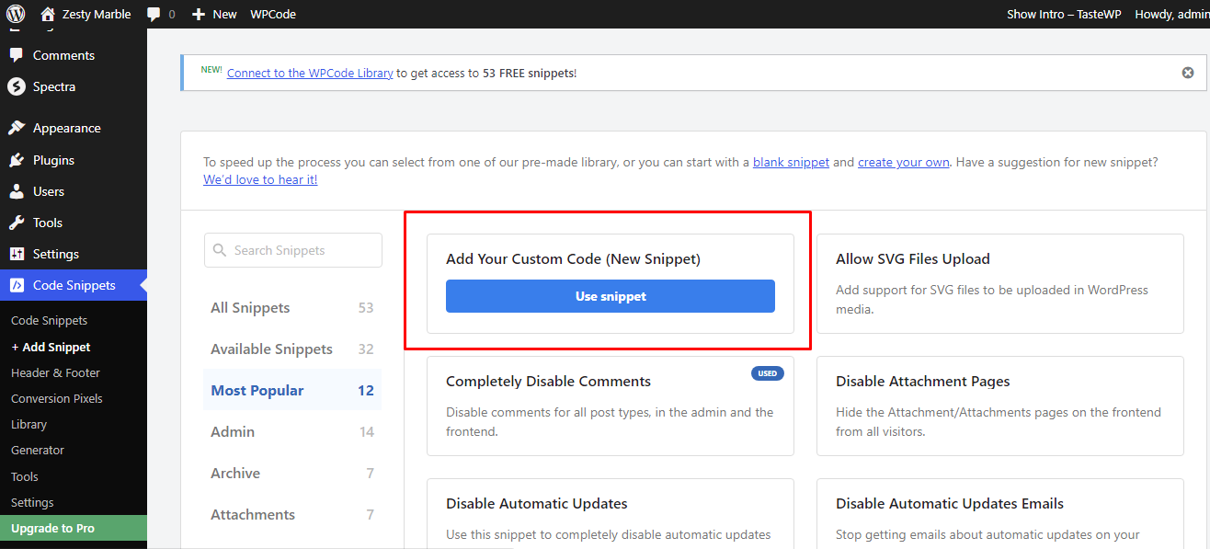Image resolution: width=1210 pixels, height=549 pixels.
Task: Click the WordPress logo icon
Action: click(x=16, y=14)
